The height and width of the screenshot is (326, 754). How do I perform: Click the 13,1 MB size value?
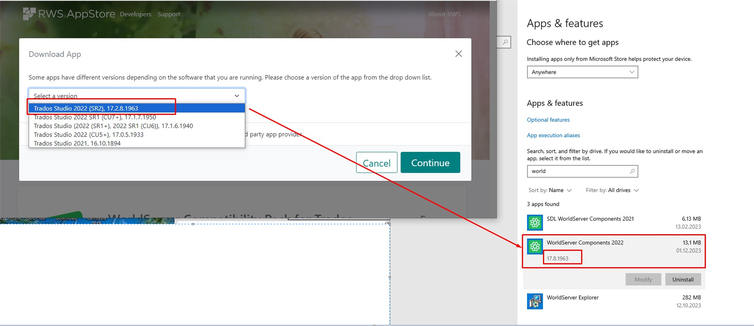(692, 243)
